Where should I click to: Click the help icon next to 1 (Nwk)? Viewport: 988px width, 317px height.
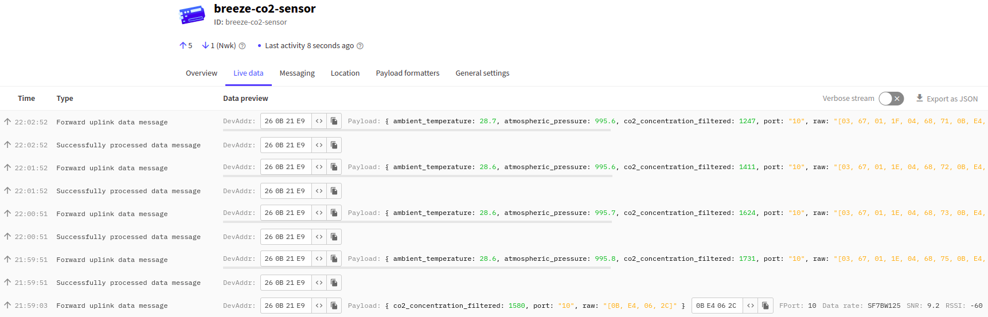click(242, 46)
